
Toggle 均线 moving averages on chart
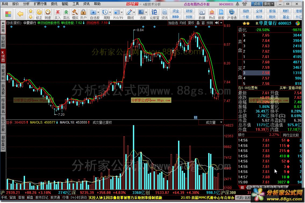183,23
